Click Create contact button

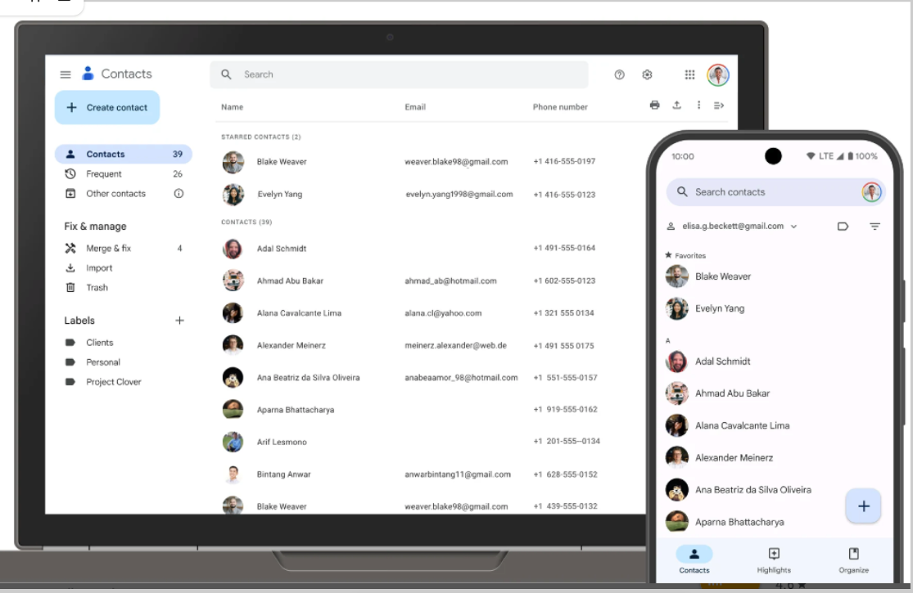click(107, 107)
